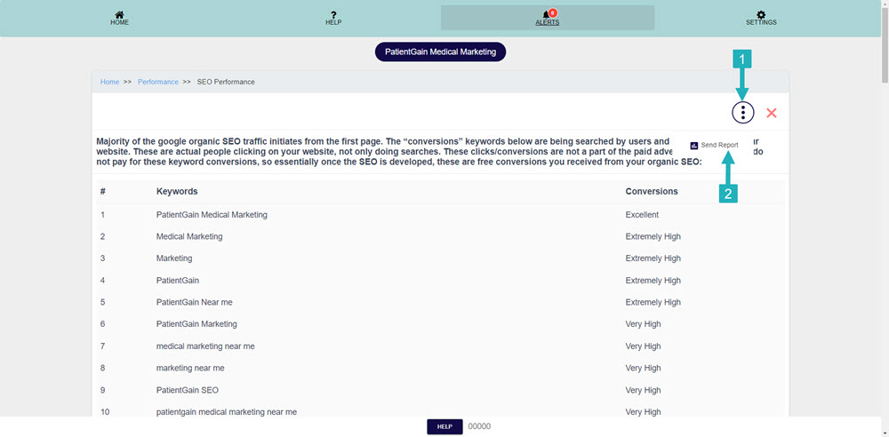Click 'Very High' for PatientGain SEO row

[643, 390]
